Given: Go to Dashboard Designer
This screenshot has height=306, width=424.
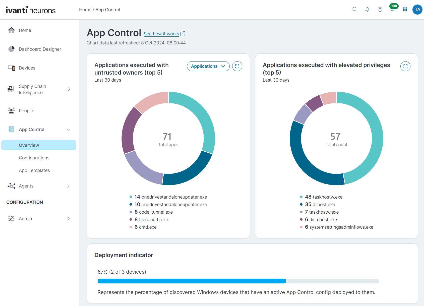Looking at the screenshot, I should pos(40,49).
